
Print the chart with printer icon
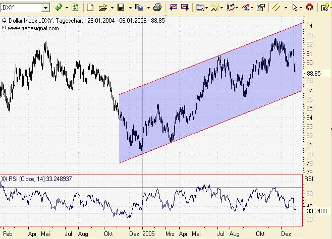pos(157,8)
